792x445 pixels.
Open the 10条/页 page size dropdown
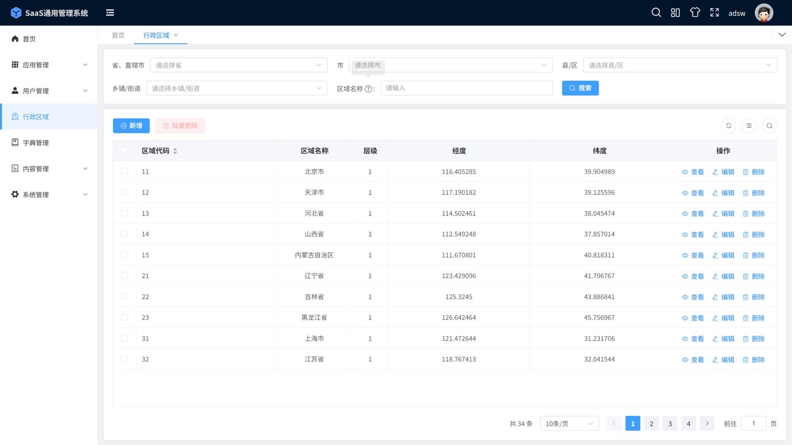tap(569, 424)
